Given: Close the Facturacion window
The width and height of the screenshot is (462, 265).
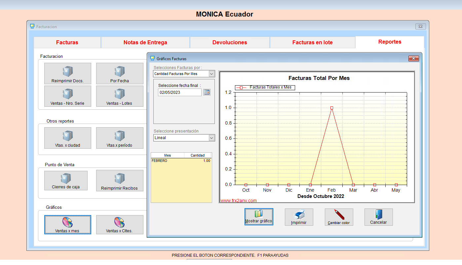Looking at the screenshot, I should tap(420, 26).
